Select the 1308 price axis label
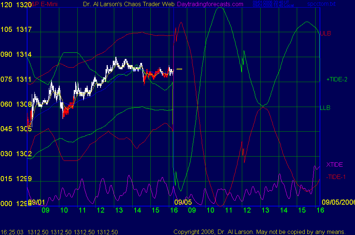The image size is (355, 235). pyautogui.click(x=23, y=104)
